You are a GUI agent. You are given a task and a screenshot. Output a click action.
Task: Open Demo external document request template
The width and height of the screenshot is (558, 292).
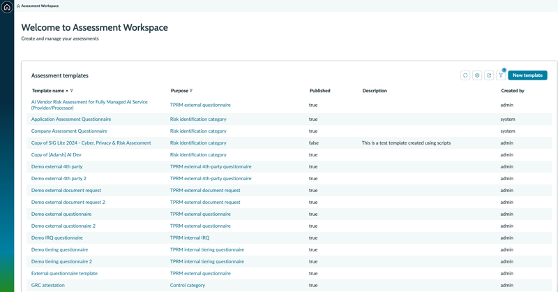66,191
